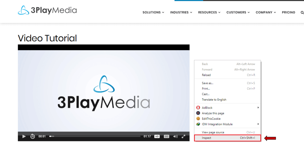Image resolution: width=304 pixels, height=143 pixels.
Task: Expand the Customers navigation dropdown
Action: [x=238, y=12]
